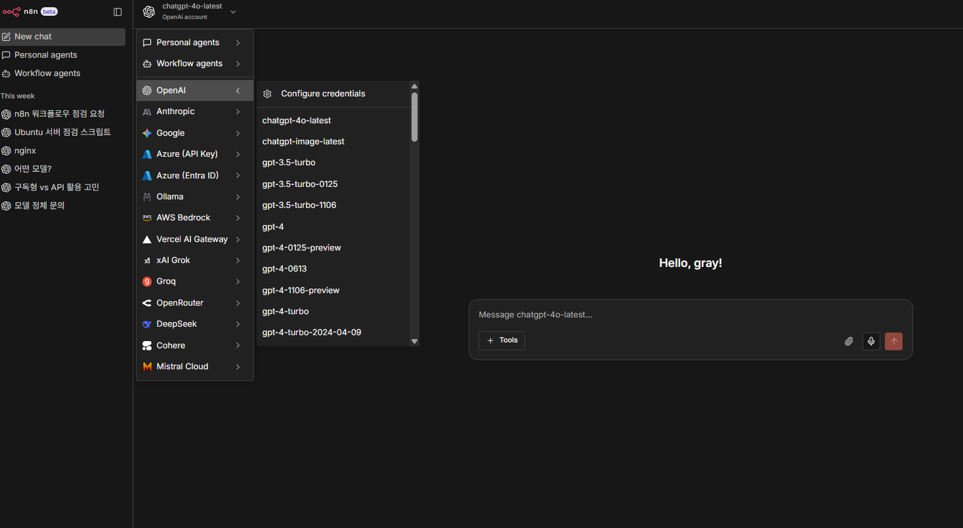Expand the Ollama submenu chevron
The height and width of the screenshot is (528, 963).
coord(238,197)
